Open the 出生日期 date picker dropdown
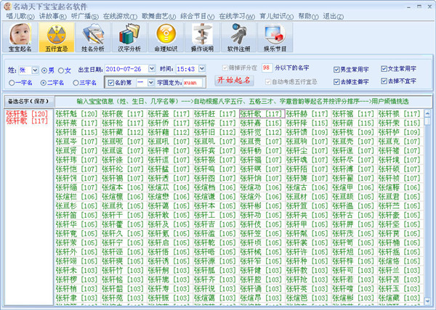 click(151, 69)
